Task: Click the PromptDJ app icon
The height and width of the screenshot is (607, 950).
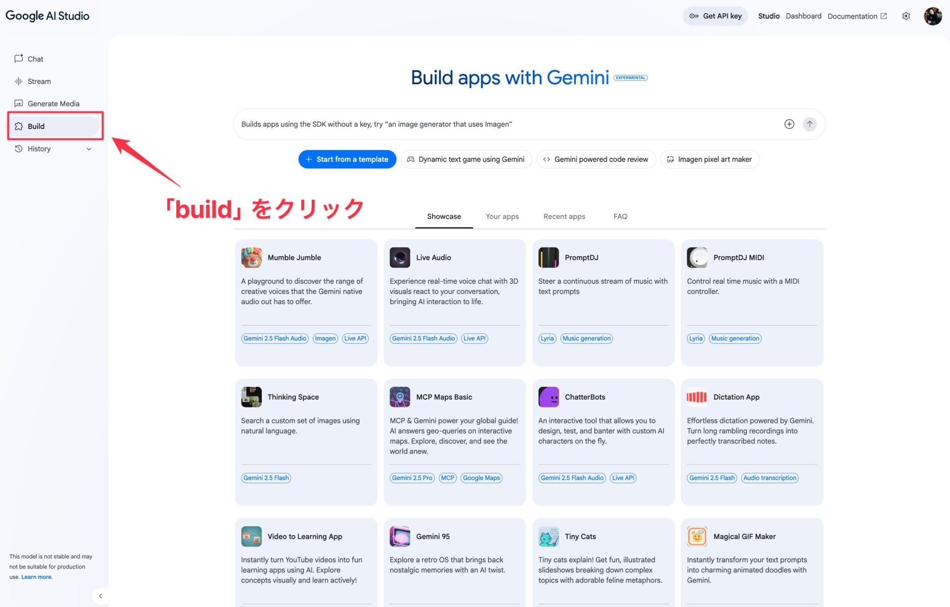Action: [x=548, y=257]
